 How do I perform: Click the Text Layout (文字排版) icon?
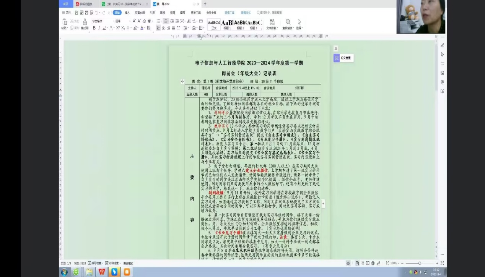pos(272,22)
